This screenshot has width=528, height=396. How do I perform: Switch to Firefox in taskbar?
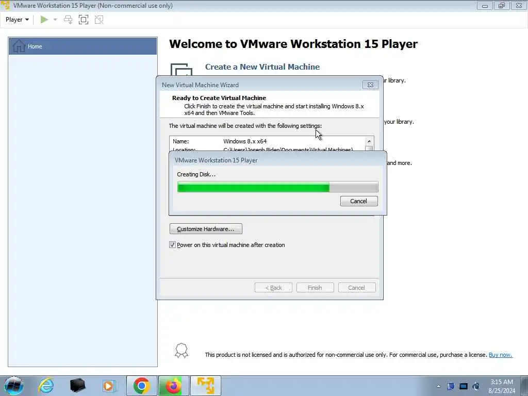point(173,386)
